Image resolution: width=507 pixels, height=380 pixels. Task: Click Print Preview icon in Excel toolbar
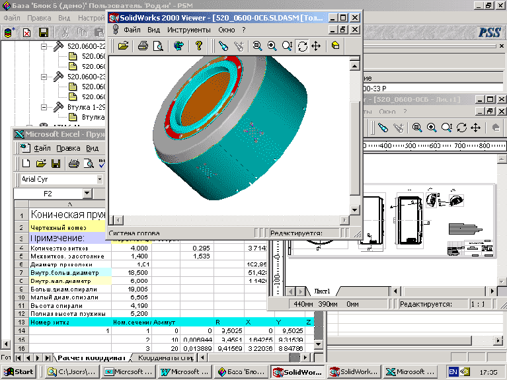click(x=89, y=164)
